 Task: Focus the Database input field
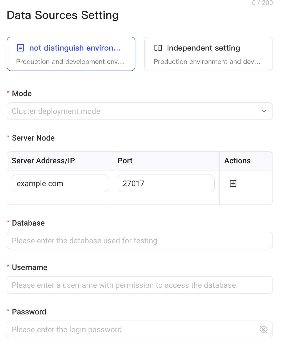point(140,241)
